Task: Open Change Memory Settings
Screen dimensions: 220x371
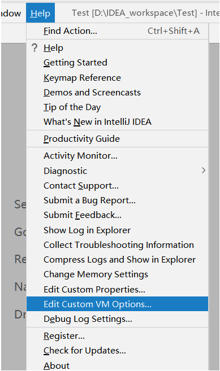Action: click(x=117, y=274)
